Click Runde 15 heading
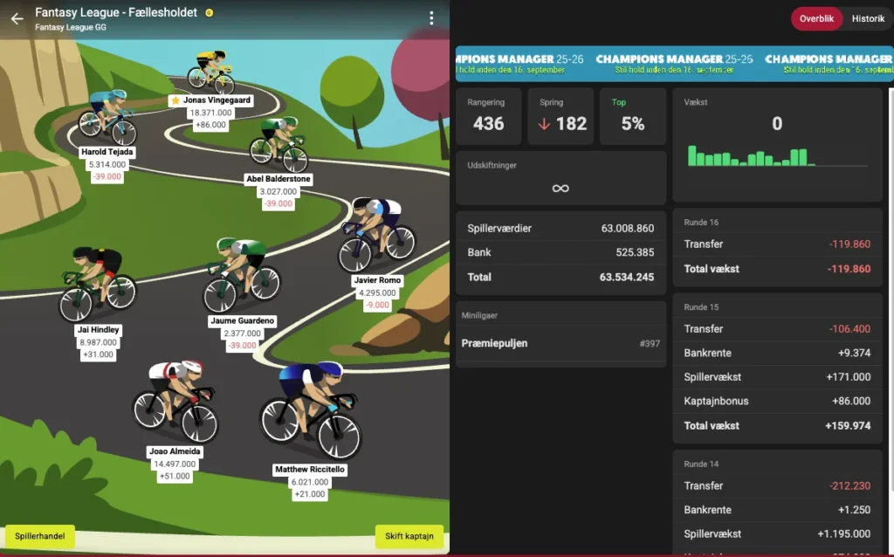The image size is (894, 557). click(x=701, y=307)
